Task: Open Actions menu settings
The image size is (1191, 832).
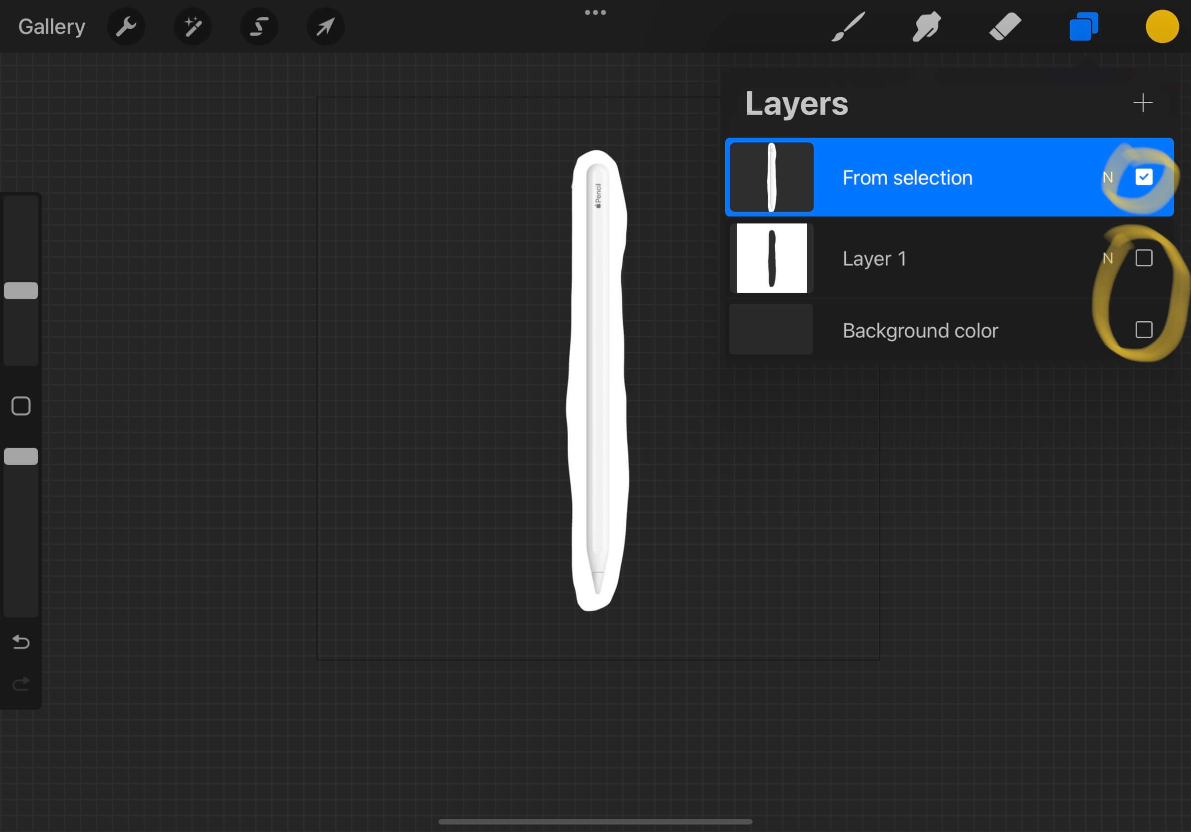Action: click(127, 26)
